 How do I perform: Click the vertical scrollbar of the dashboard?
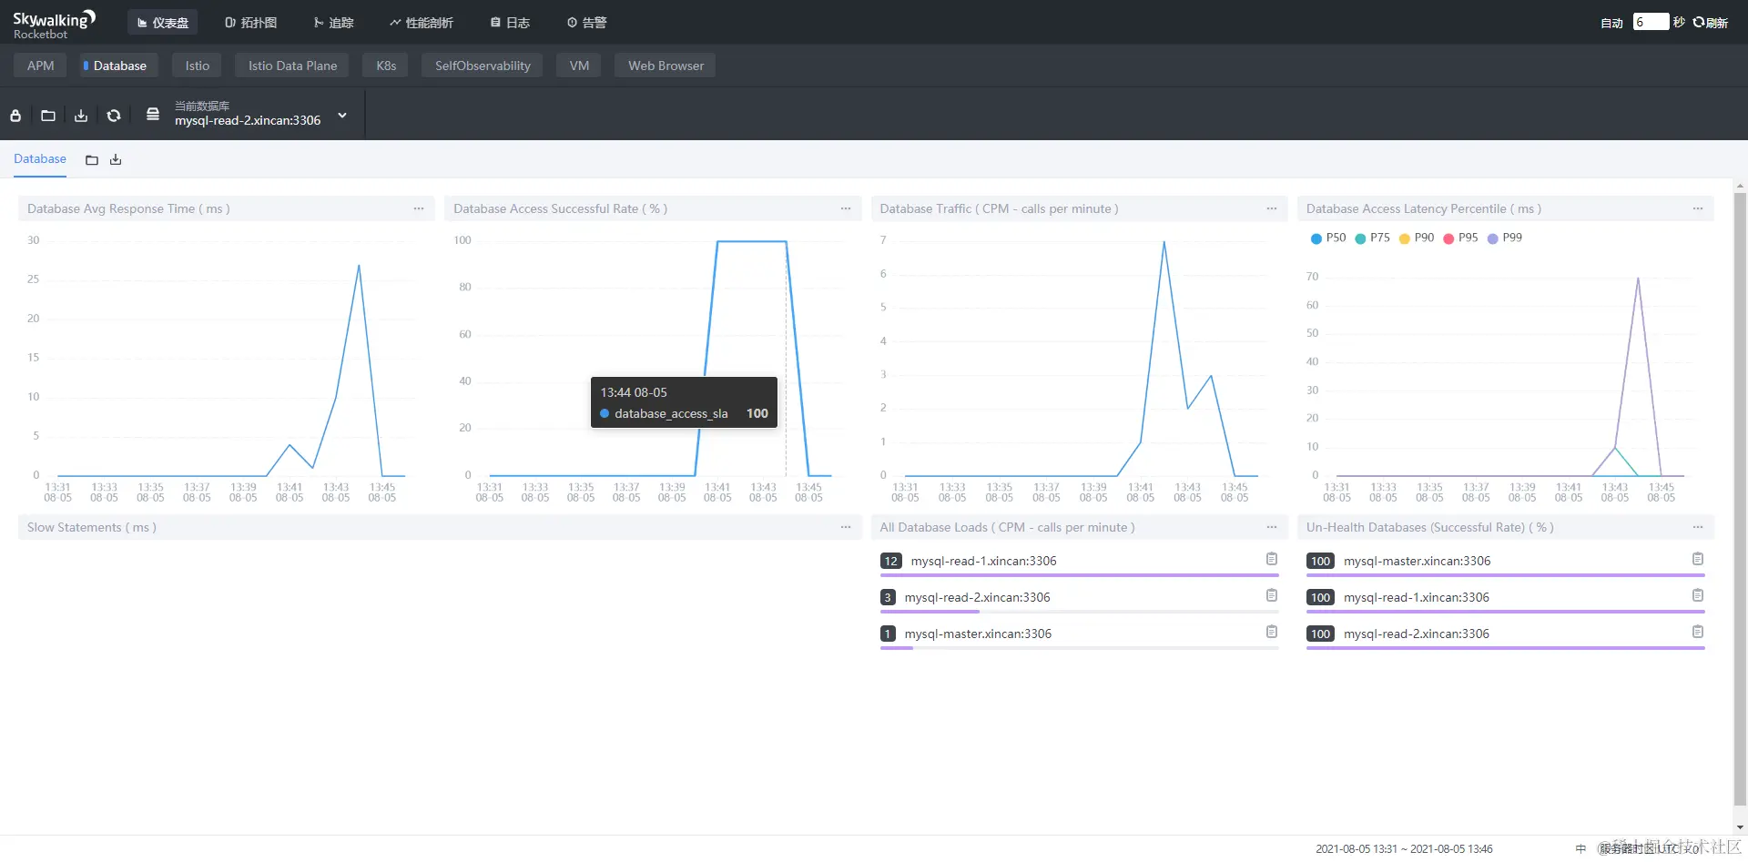1740,499
